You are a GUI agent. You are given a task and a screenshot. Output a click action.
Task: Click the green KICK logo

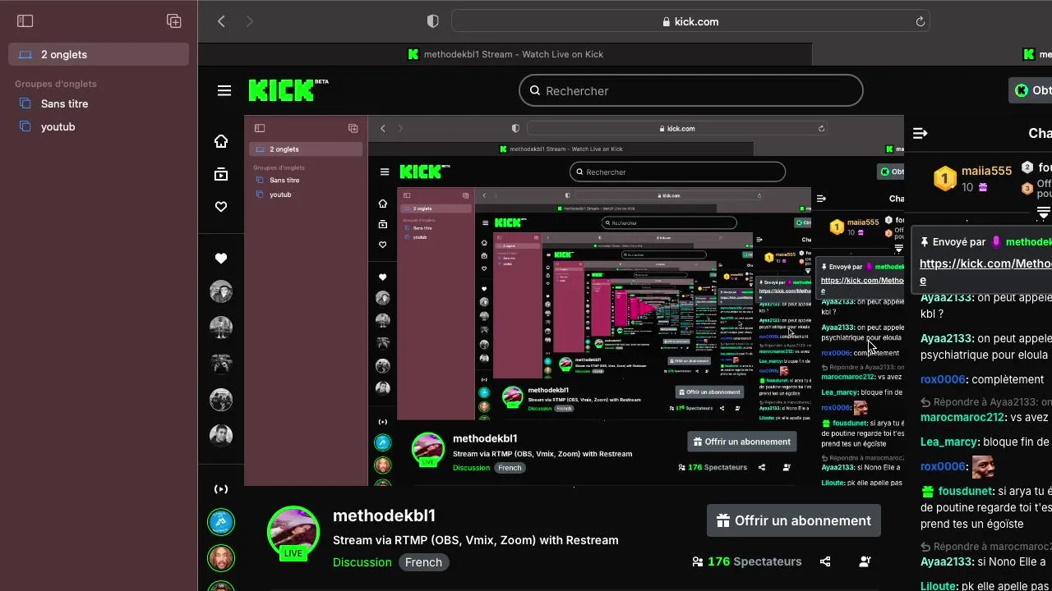click(x=282, y=90)
